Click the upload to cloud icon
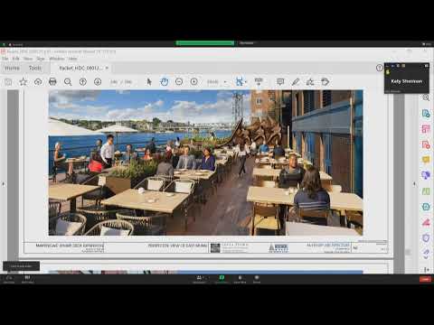The height and width of the screenshot is (325, 434). point(38,82)
